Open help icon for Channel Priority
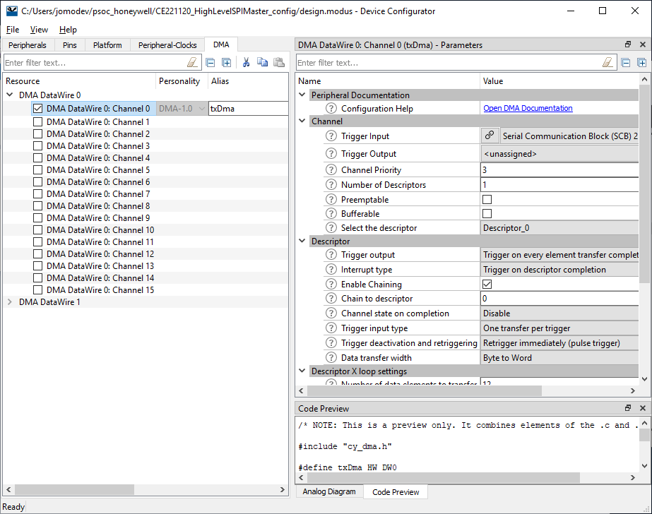The image size is (652, 514). click(x=331, y=170)
